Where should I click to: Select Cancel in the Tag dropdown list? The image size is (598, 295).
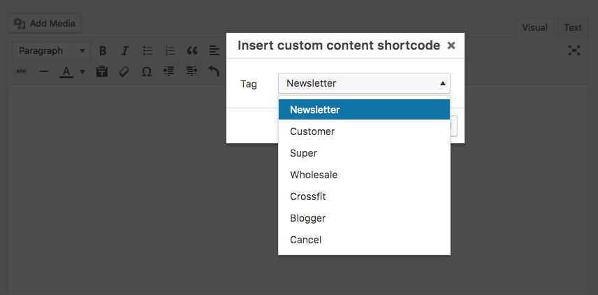pyautogui.click(x=364, y=240)
